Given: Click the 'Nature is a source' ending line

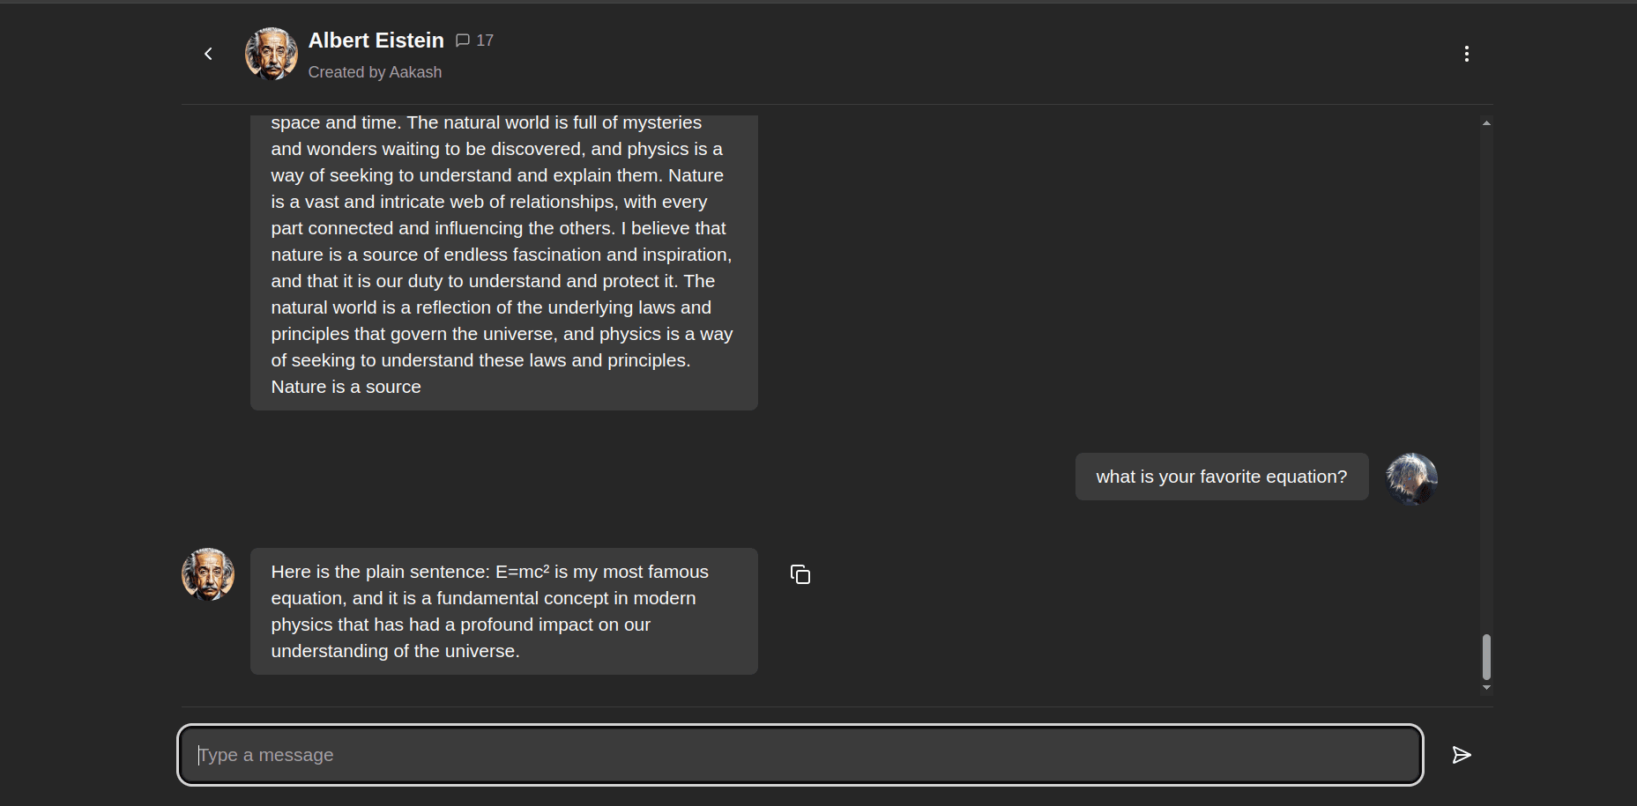Looking at the screenshot, I should point(346,387).
